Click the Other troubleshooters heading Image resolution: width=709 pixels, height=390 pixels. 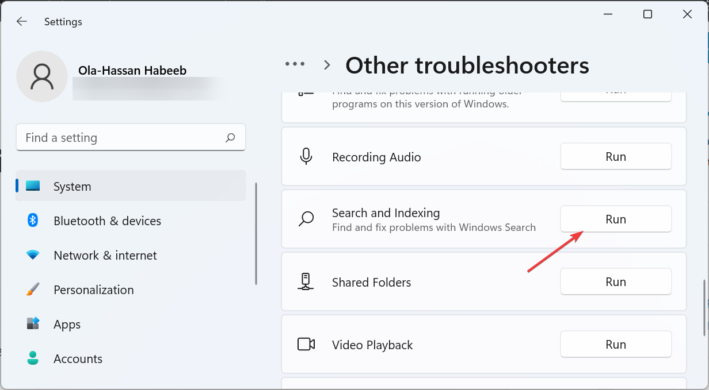pos(467,65)
